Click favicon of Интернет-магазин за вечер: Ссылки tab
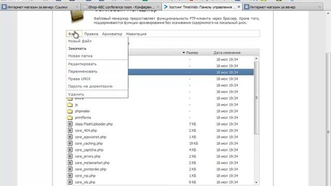This screenshot has height=186, width=331. pyautogui.click(x=4, y=7)
